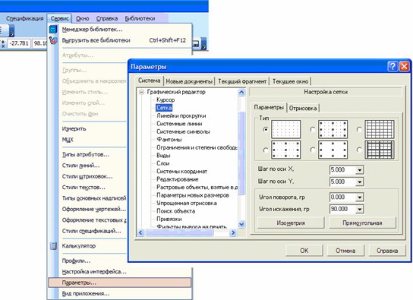The height and width of the screenshot is (300, 413).
Task: Select the bold line grid type radio button
Action: (x=359, y=150)
